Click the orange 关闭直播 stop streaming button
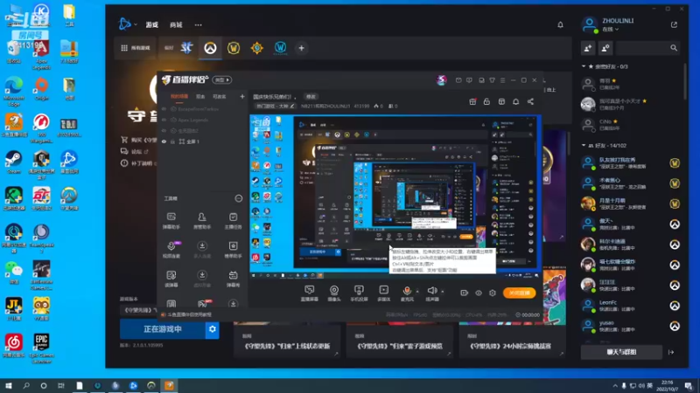The width and height of the screenshot is (700, 393). pyautogui.click(x=519, y=293)
